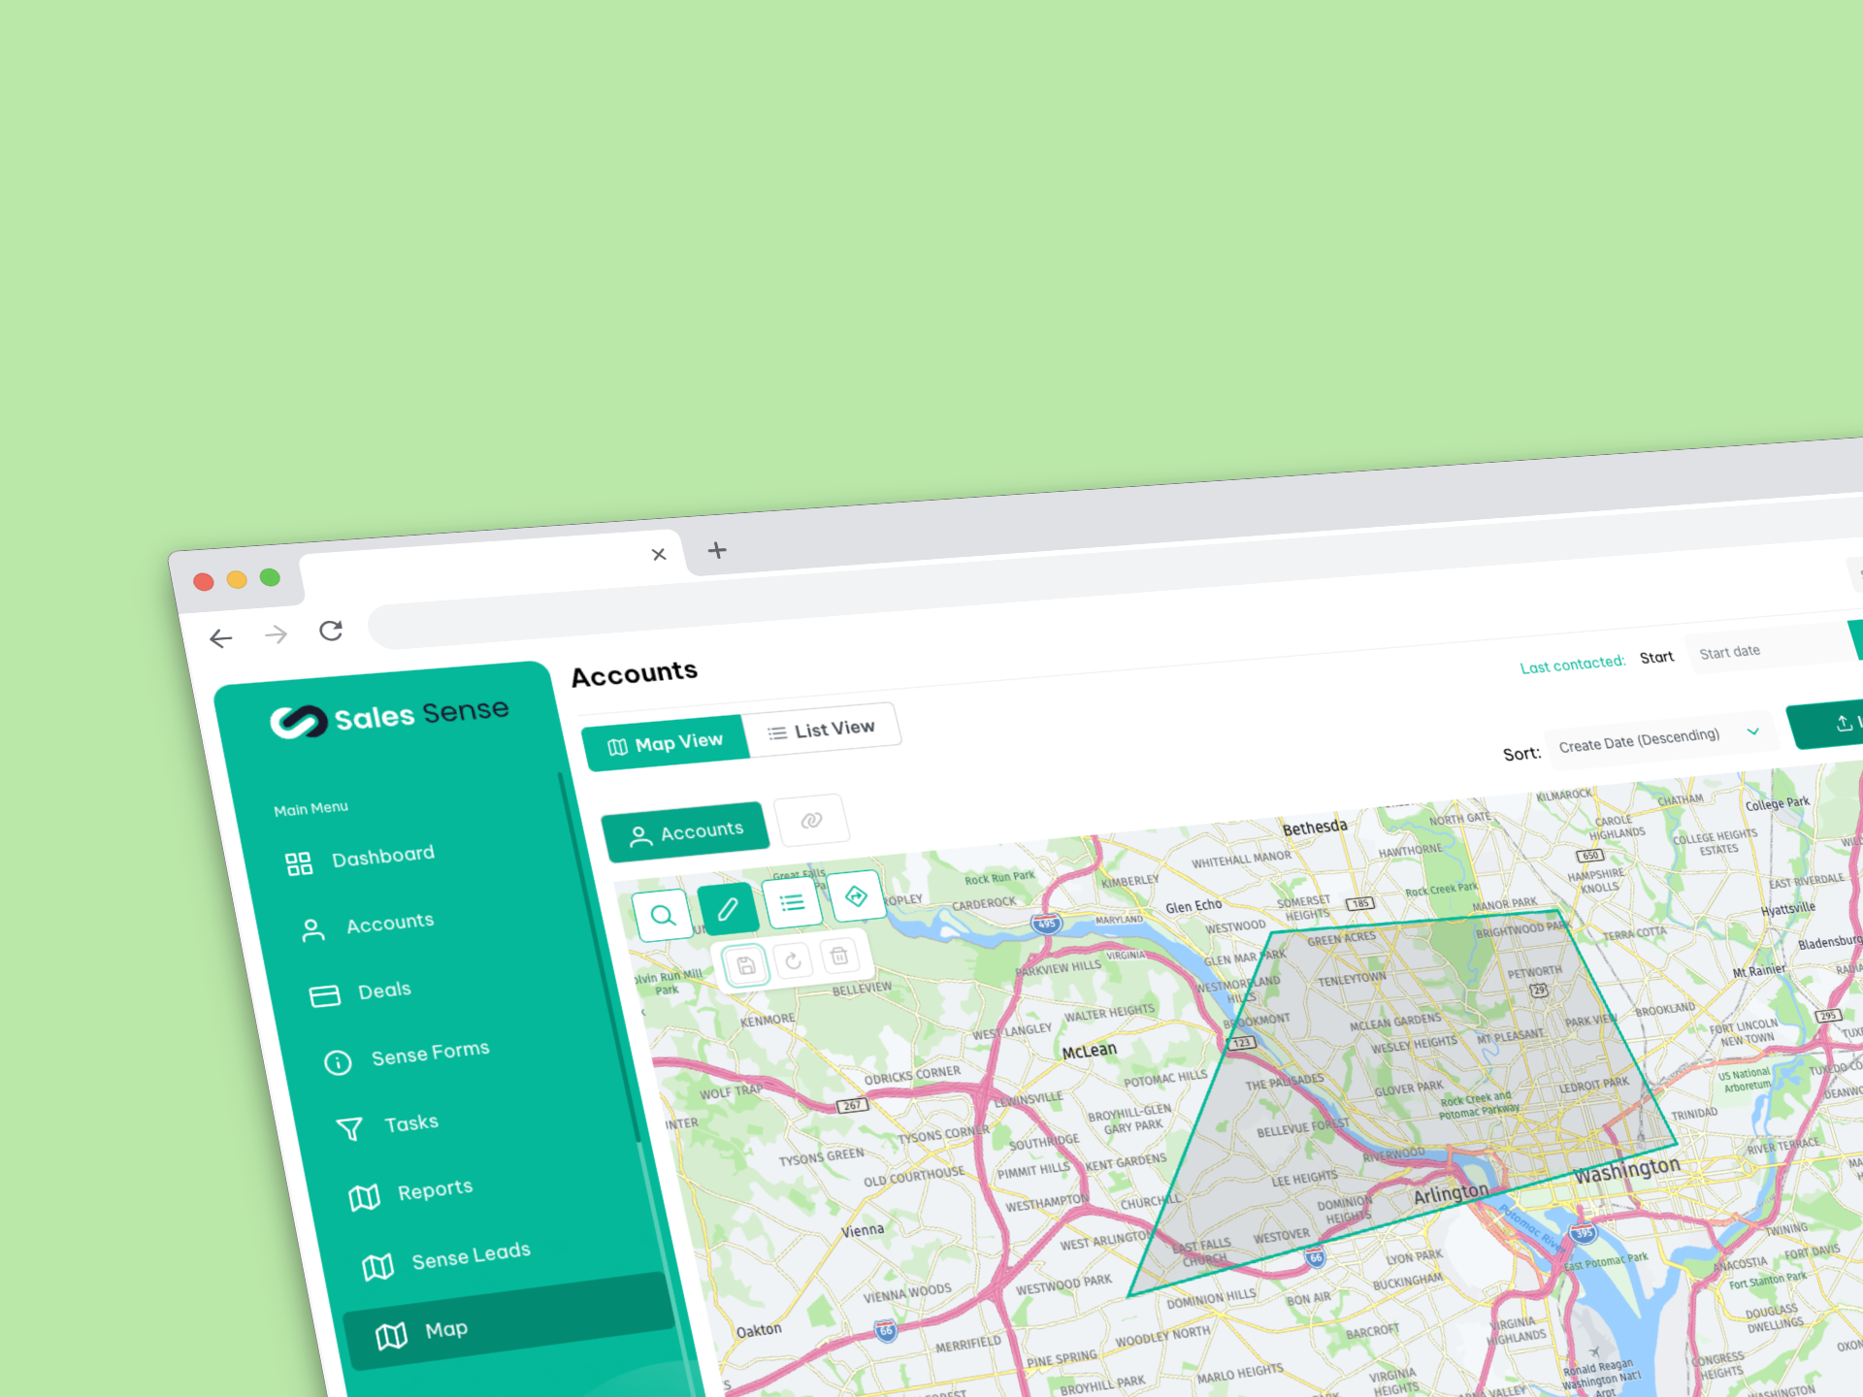Switch to Map View
Screen dimensions: 1863x1397
(x=666, y=743)
